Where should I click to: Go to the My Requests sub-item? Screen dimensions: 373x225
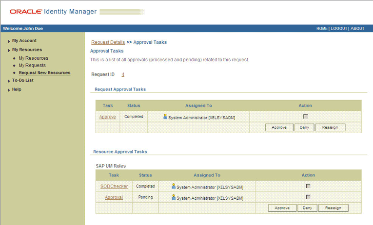tap(32, 65)
